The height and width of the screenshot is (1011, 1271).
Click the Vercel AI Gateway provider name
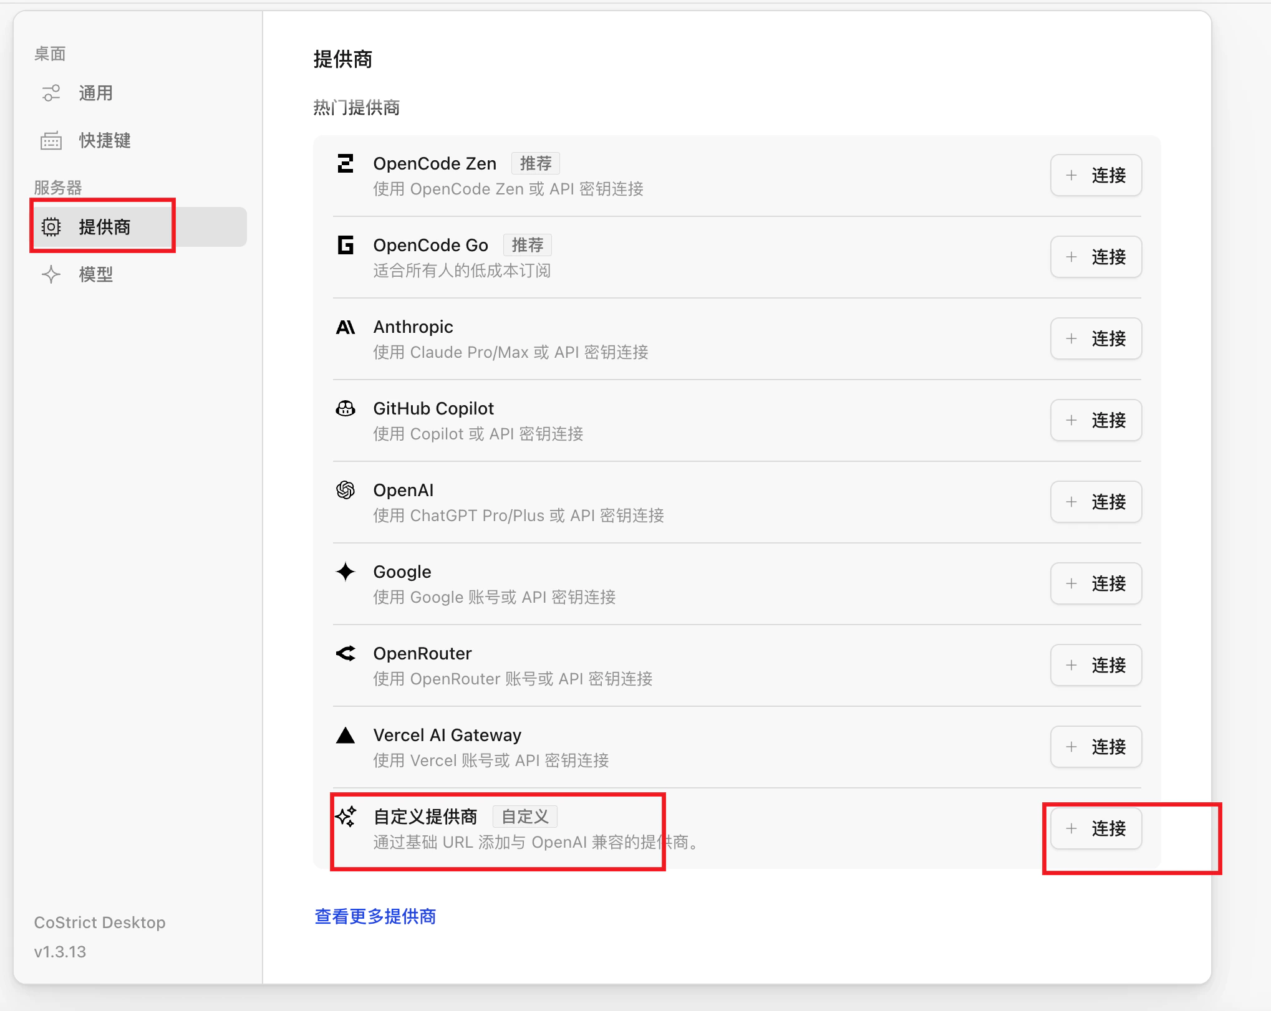(447, 735)
